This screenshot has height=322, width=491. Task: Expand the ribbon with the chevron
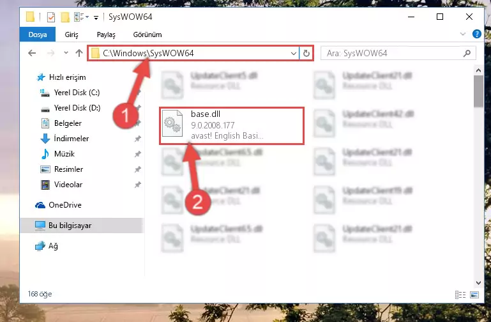(x=462, y=34)
